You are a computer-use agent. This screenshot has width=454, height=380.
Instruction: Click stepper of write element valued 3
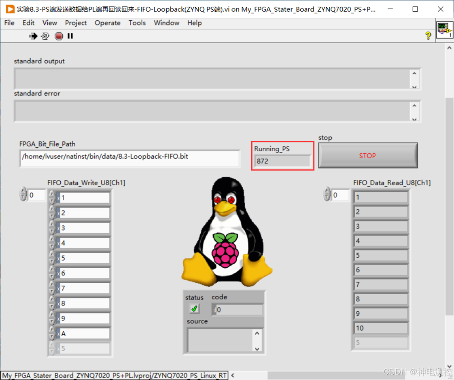click(x=52, y=228)
